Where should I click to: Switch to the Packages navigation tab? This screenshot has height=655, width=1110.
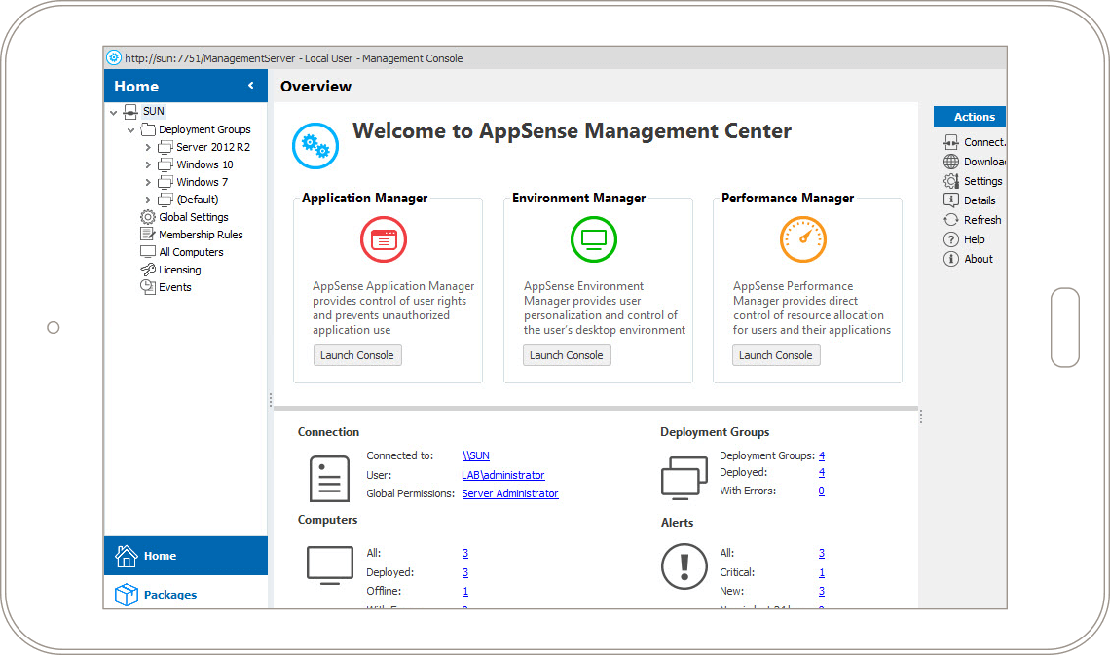point(185,594)
